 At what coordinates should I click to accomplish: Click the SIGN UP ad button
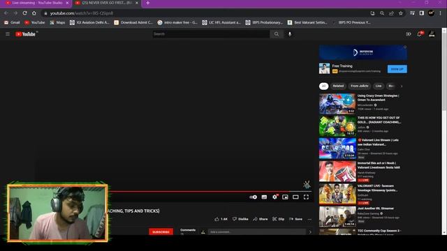coord(397,69)
